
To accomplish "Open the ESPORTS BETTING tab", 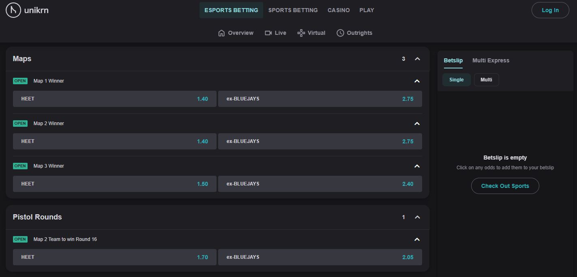I will point(231,10).
